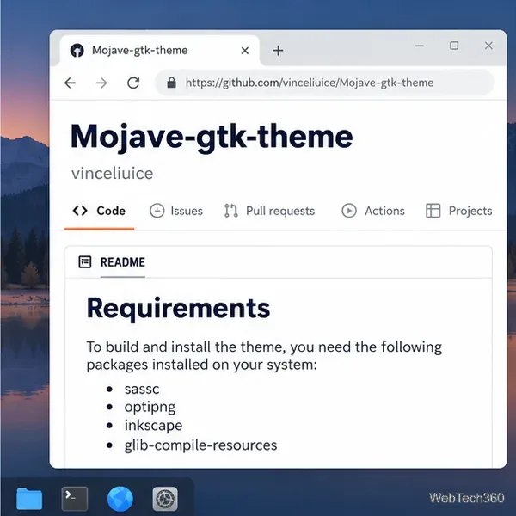Open a new tab with the plus button

(278, 51)
